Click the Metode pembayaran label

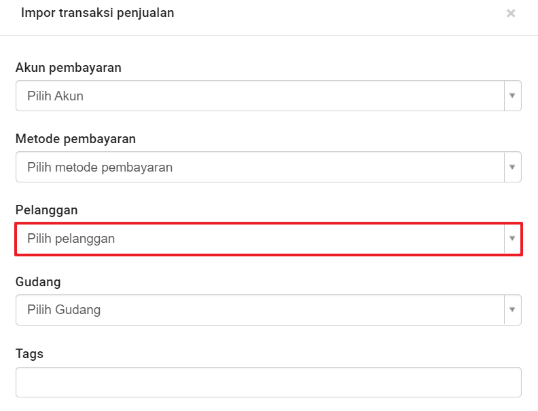pos(75,139)
